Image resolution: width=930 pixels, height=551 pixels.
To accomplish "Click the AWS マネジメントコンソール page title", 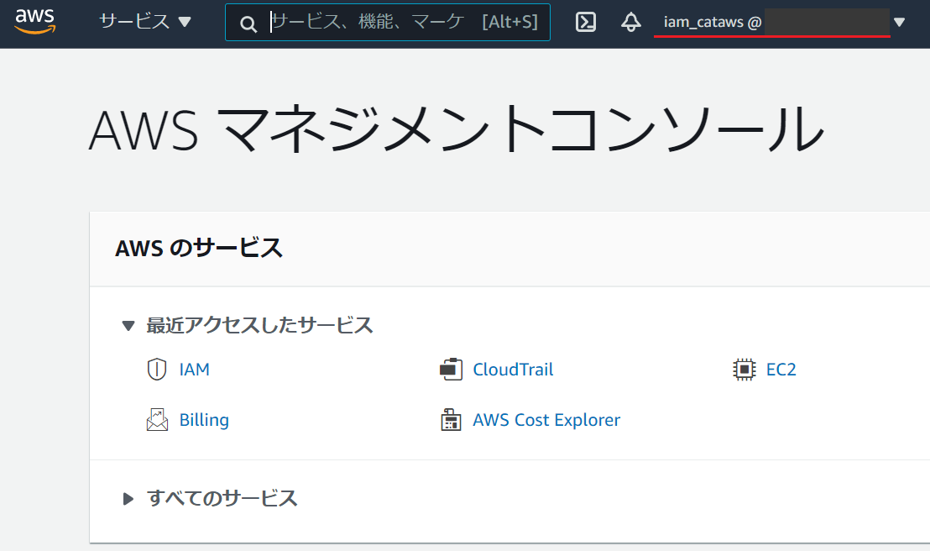I will (x=457, y=129).
